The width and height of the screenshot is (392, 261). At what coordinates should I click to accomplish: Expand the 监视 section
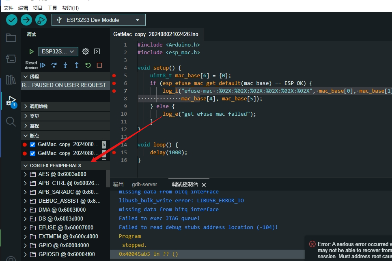pyautogui.click(x=65, y=126)
